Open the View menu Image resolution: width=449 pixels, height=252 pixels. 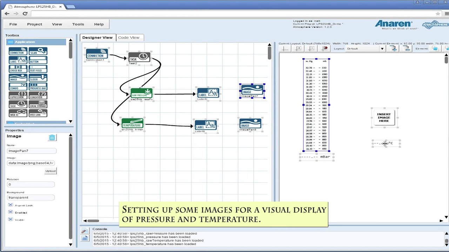click(x=57, y=24)
